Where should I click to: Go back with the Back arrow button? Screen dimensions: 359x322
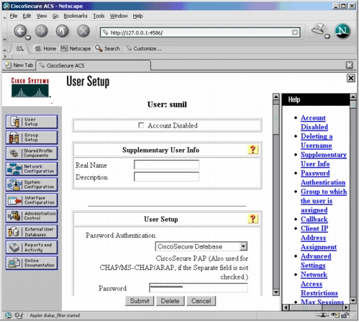(20, 31)
